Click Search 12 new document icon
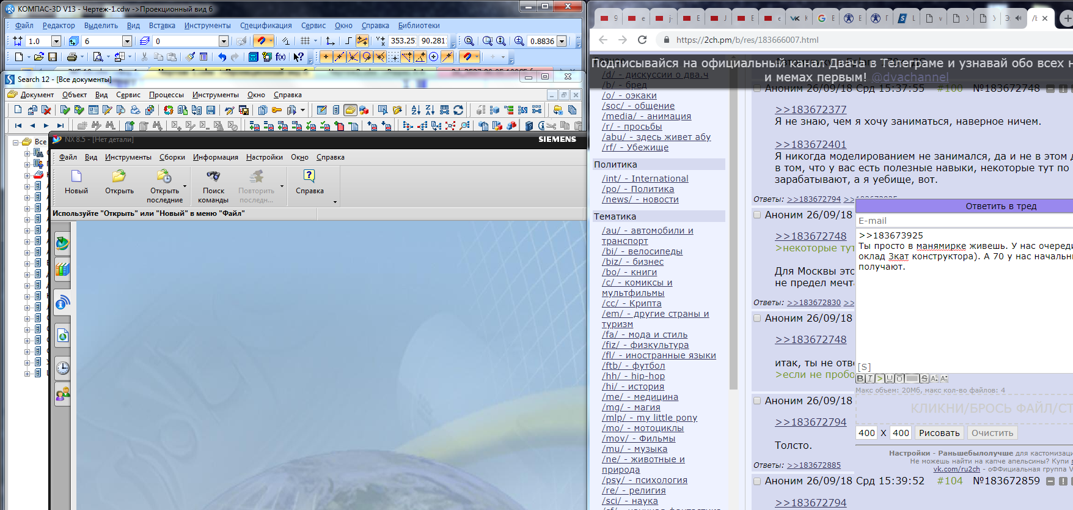This screenshot has height=510, width=1073. pyautogui.click(x=18, y=110)
